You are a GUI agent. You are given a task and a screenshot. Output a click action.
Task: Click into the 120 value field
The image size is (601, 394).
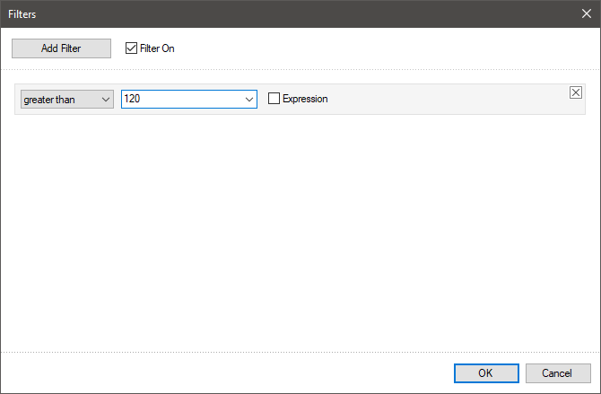pos(179,99)
